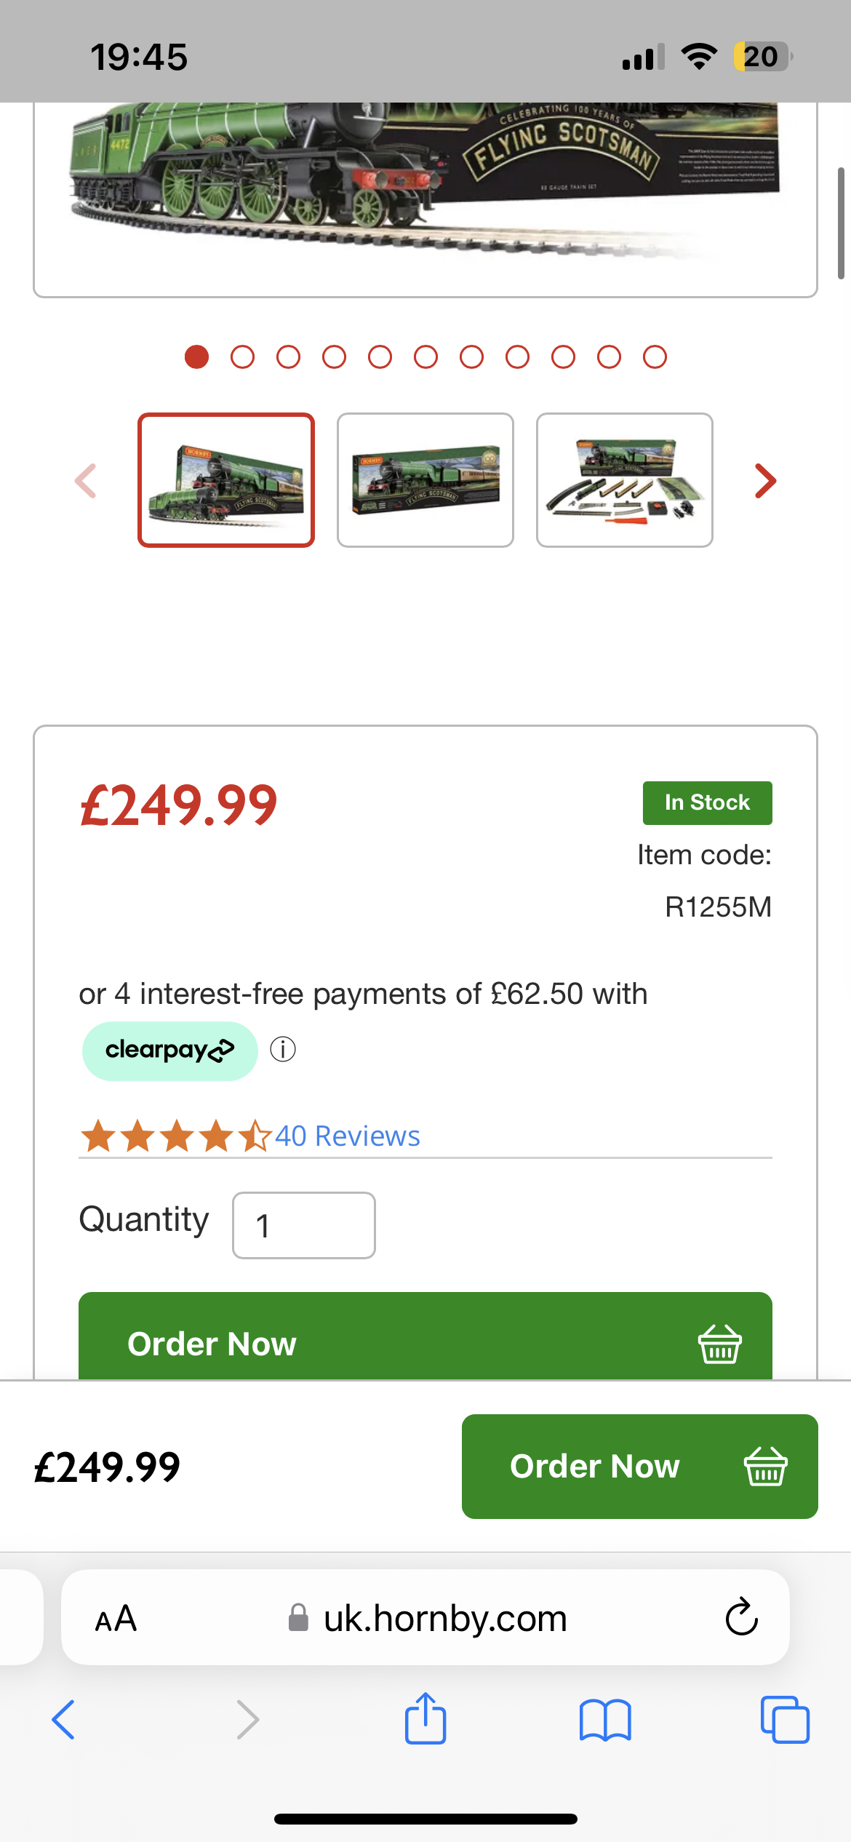The width and height of the screenshot is (851, 1842).
Task: Open AA reader text options
Action: (116, 1619)
